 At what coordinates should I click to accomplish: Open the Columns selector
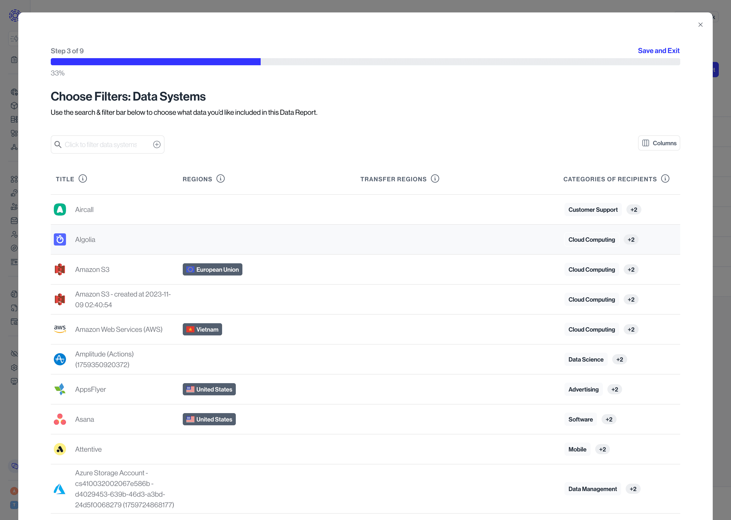tap(659, 143)
